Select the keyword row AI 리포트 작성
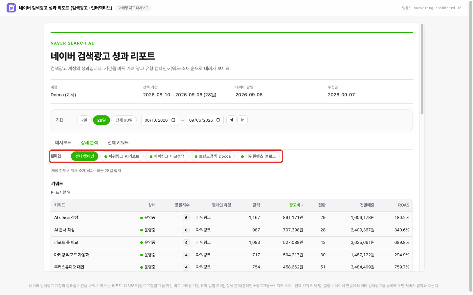This screenshot has width=473, height=295. pos(232,218)
